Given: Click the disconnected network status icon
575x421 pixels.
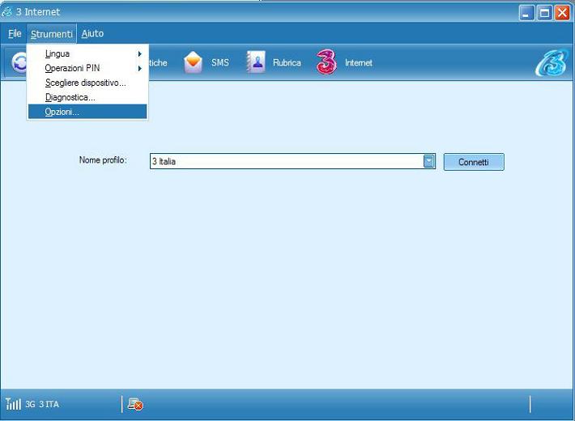Looking at the screenshot, I should [135, 404].
